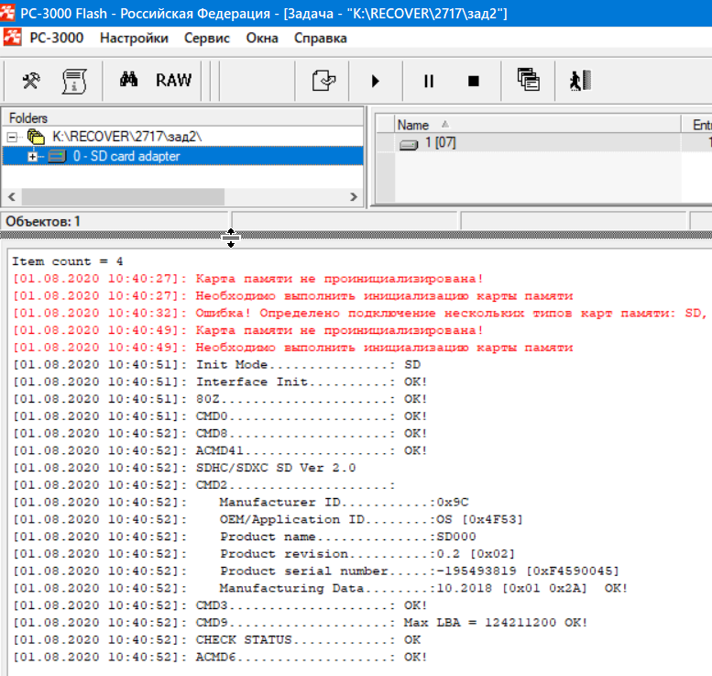Image resolution: width=712 pixels, height=676 pixels.
Task: Click the OEM/Application ID log line
Action: click(x=268, y=520)
